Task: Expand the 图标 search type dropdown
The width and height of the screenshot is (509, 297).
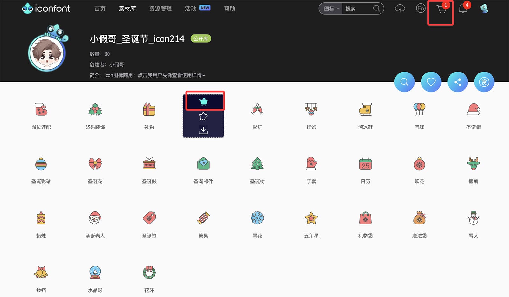Action: pos(331,9)
